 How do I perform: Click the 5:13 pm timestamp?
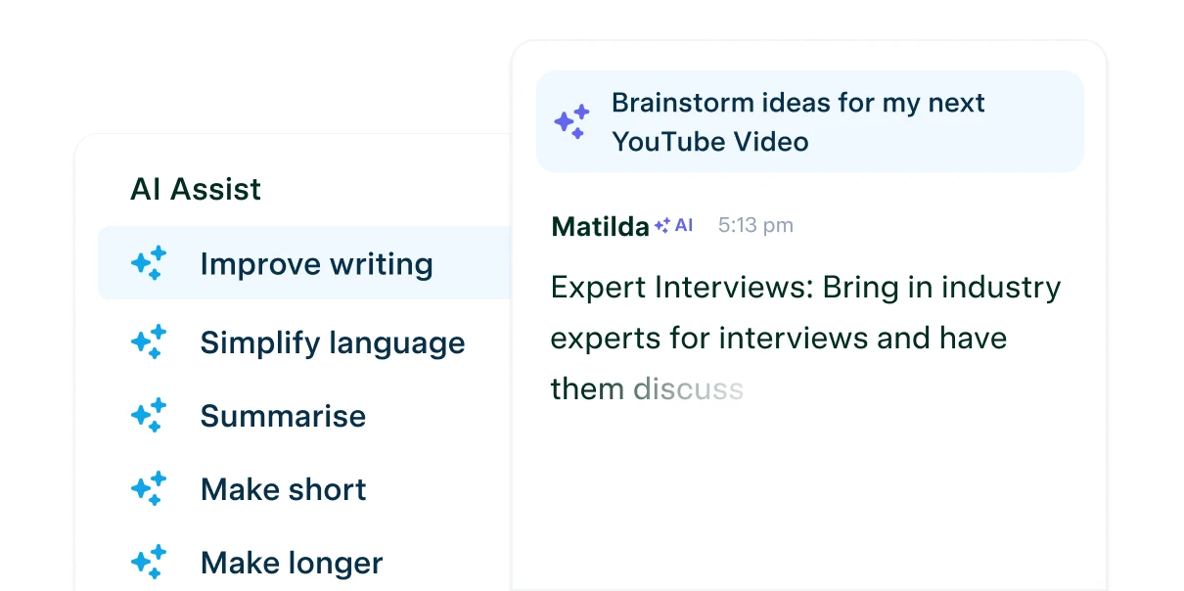755,225
